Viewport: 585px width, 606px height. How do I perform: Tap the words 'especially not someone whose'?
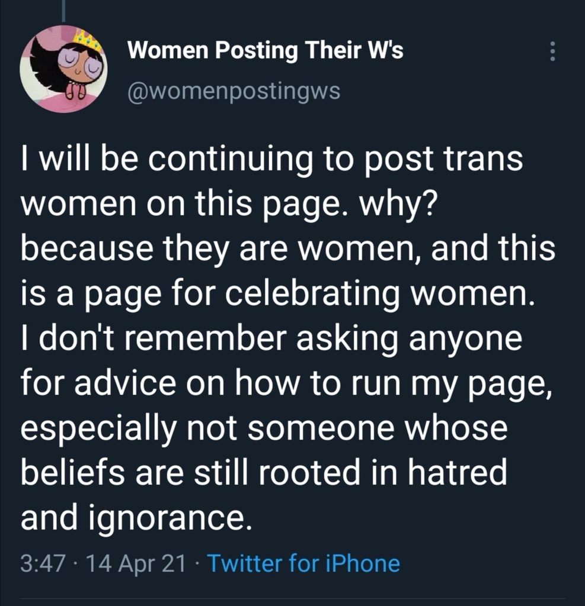[x=264, y=428]
